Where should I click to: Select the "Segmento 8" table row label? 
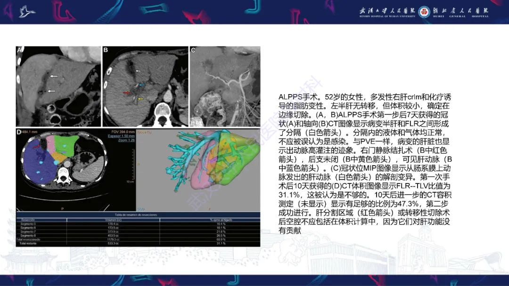[28, 236]
